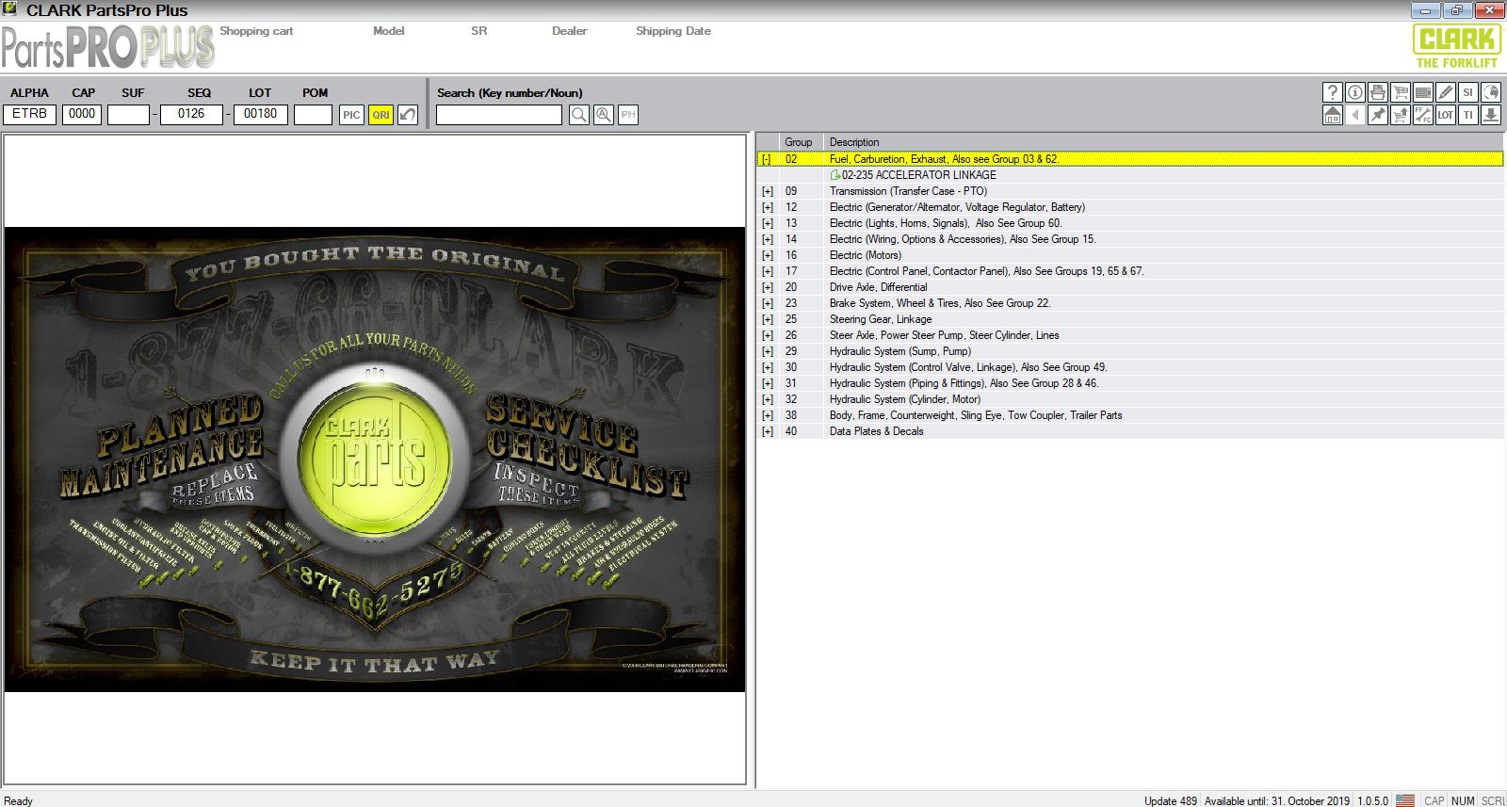Click the ALPHA input field
This screenshot has width=1507, height=807.
coord(30,114)
